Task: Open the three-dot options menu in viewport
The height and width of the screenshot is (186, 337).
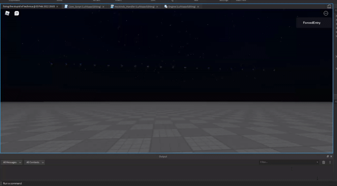Action: 326,13
